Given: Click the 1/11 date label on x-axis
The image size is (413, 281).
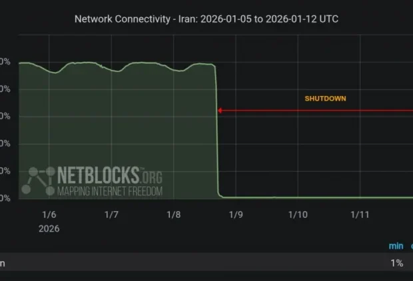Looking at the screenshot, I should pos(360,214).
